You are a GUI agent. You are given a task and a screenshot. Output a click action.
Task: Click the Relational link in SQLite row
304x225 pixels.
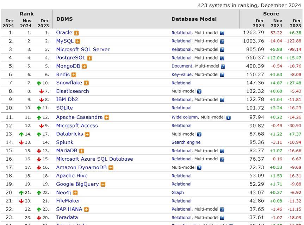pos(181,108)
